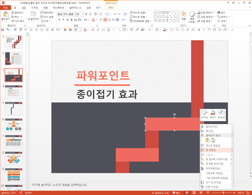Toggle justify text alignment
This screenshot has height=195, width=252.
click(x=113, y=20)
